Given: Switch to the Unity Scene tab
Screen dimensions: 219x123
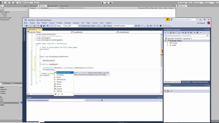Looking at the screenshot, I should coord(33,6).
